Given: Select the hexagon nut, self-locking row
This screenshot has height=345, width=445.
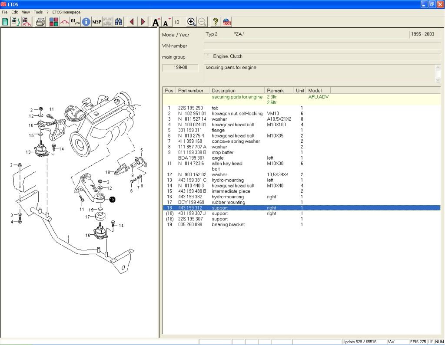Looking at the screenshot, I should (x=302, y=113).
